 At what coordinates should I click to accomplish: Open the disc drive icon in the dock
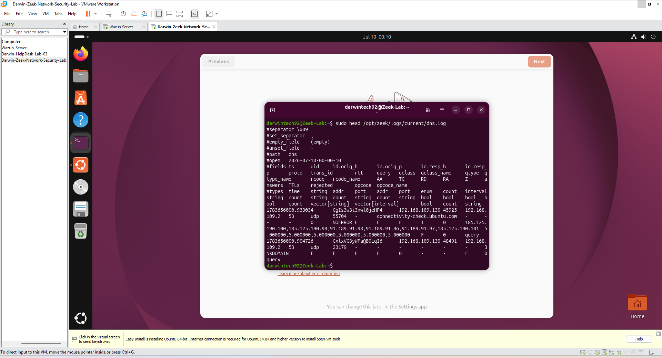tap(81, 187)
